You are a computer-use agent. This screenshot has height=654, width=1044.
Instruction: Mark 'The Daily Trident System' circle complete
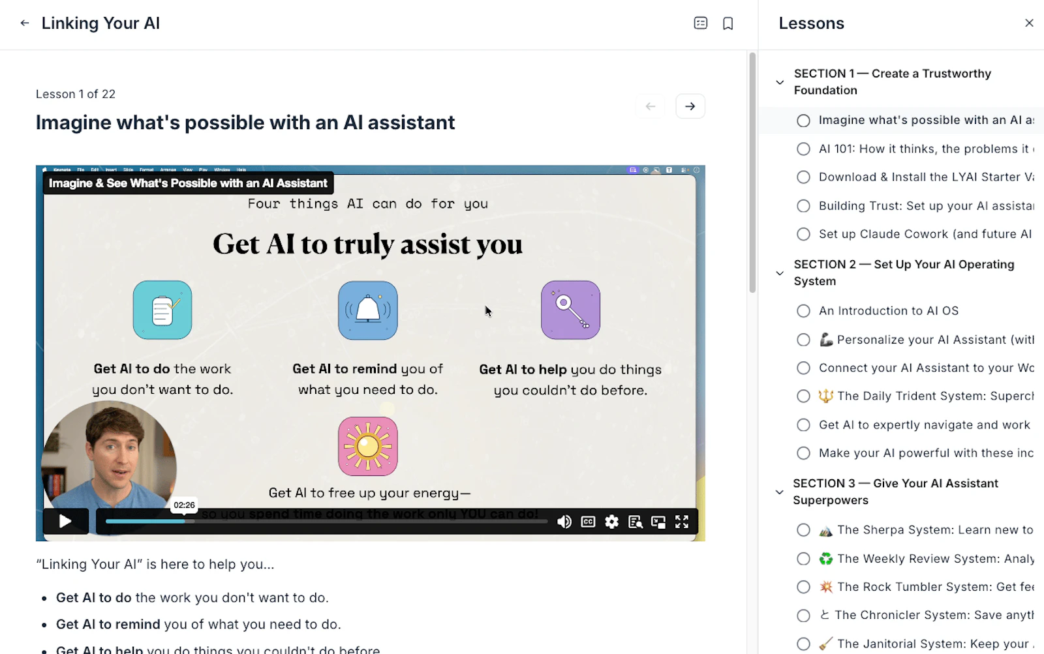pyautogui.click(x=803, y=396)
